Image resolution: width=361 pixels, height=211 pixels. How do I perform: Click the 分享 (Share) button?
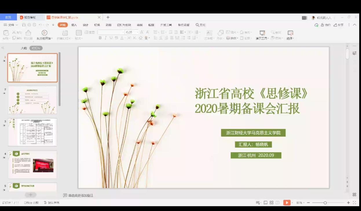[338, 25]
